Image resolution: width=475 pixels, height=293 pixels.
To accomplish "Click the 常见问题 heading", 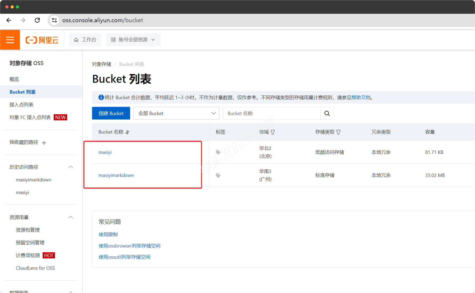I will point(110,222).
